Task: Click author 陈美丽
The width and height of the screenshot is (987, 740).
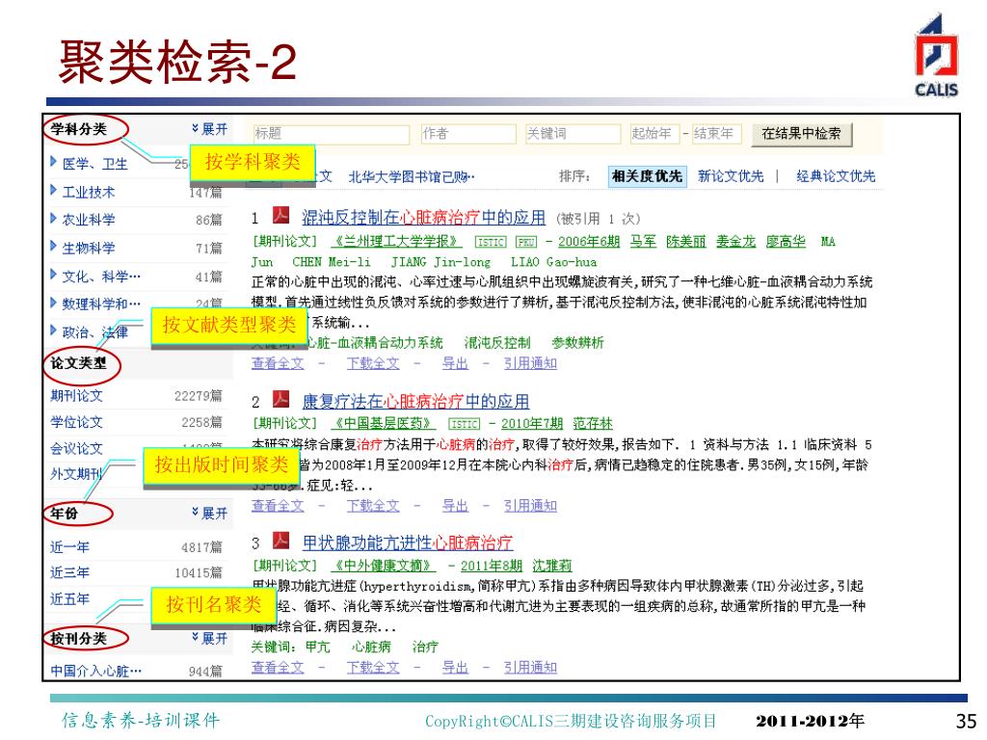Action: [x=686, y=242]
